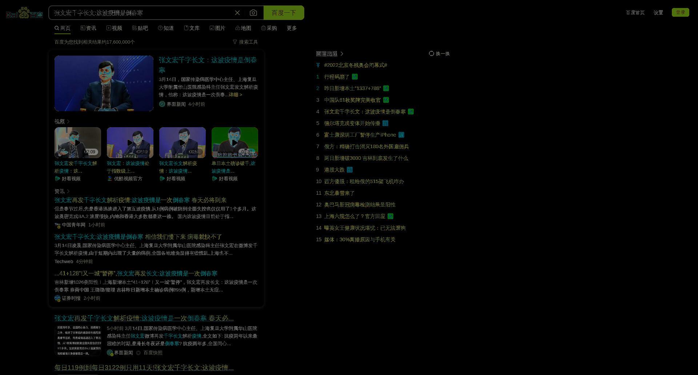Open hot search 昨日新增本土"1337+788"
The height and width of the screenshot is (375, 698).
point(352,88)
